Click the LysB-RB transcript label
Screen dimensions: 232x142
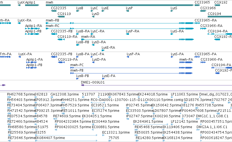(83, 42)
